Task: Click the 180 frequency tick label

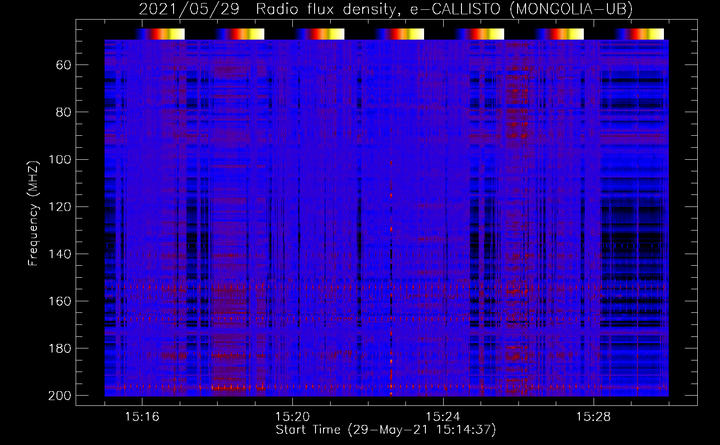Action: (x=60, y=348)
